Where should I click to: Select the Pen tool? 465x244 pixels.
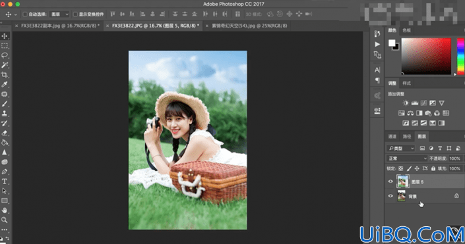(x=5, y=172)
